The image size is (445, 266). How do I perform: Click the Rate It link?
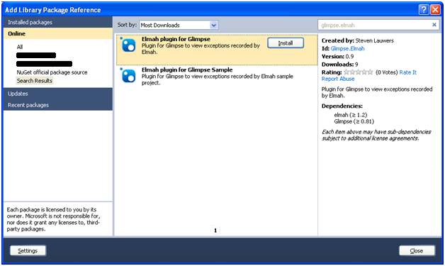click(408, 72)
